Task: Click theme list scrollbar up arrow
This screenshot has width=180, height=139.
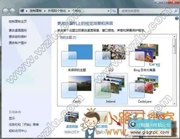Action: coord(174,36)
